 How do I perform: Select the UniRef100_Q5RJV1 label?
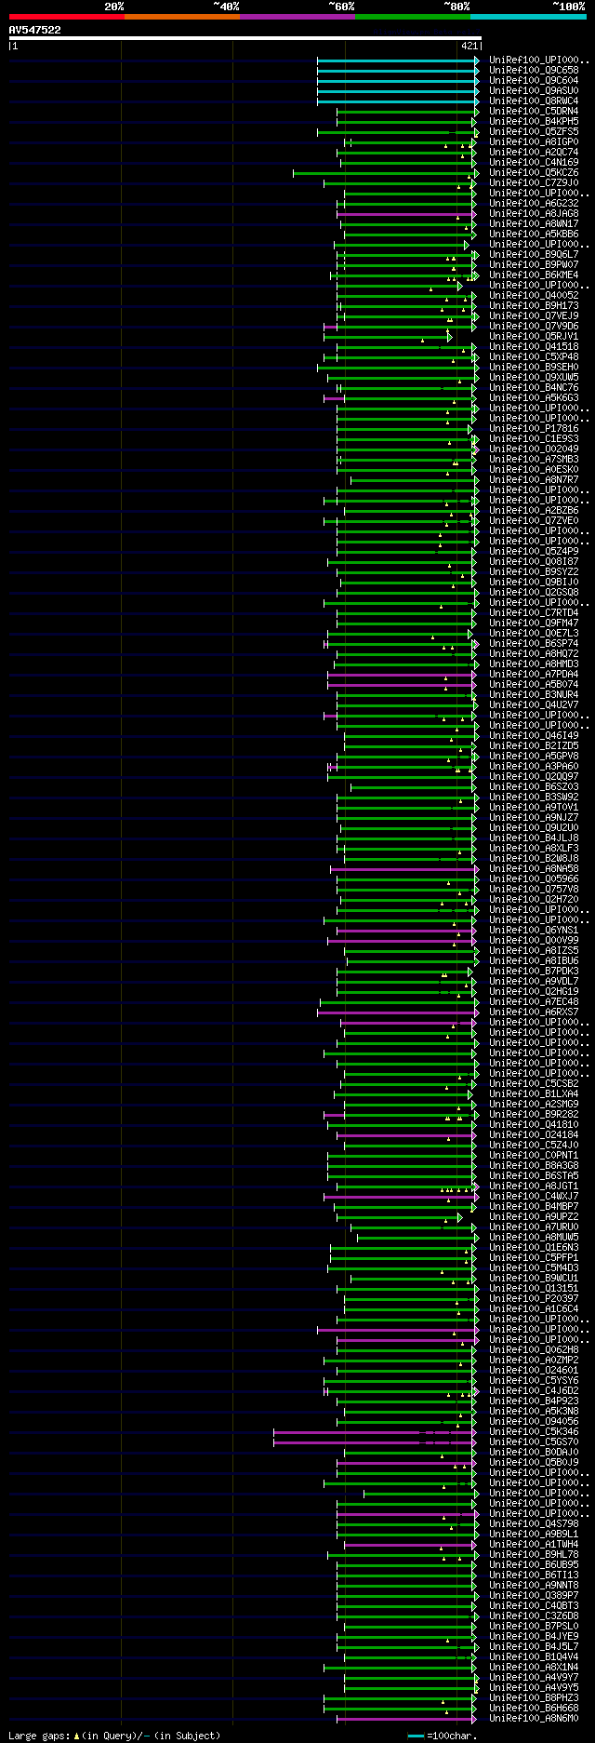pos(534,336)
